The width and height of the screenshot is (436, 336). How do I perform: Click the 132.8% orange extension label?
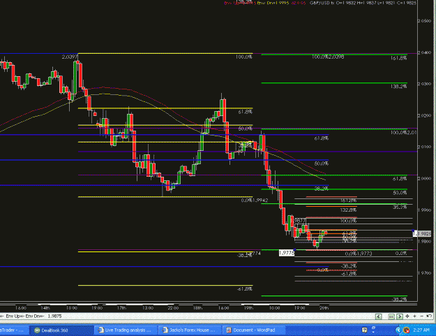coord(348,210)
